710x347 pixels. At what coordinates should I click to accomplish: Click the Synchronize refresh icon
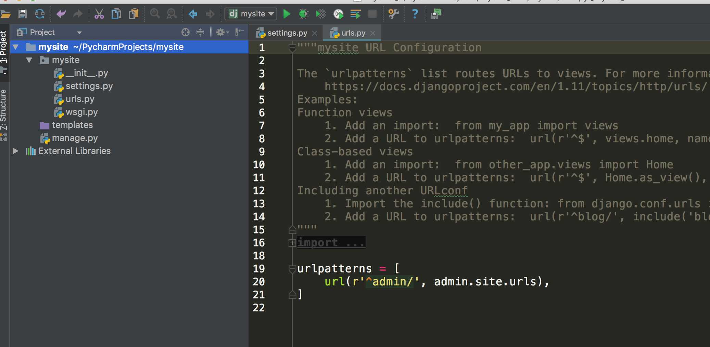point(40,14)
